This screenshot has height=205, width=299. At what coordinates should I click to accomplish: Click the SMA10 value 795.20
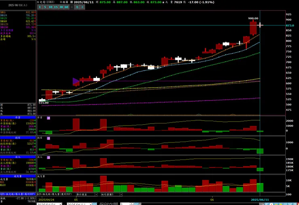pos(30,15)
